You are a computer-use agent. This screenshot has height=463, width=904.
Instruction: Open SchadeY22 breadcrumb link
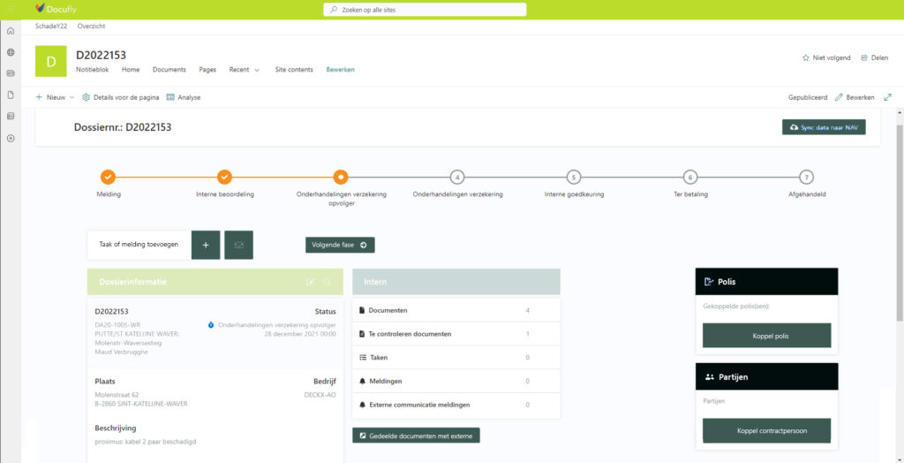pos(50,26)
